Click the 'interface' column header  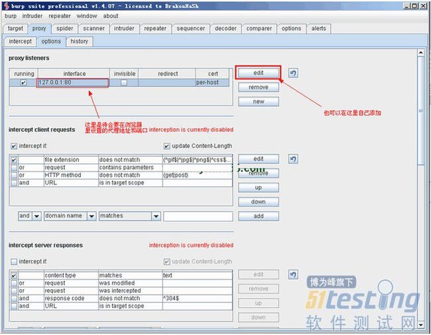[x=74, y=74]
